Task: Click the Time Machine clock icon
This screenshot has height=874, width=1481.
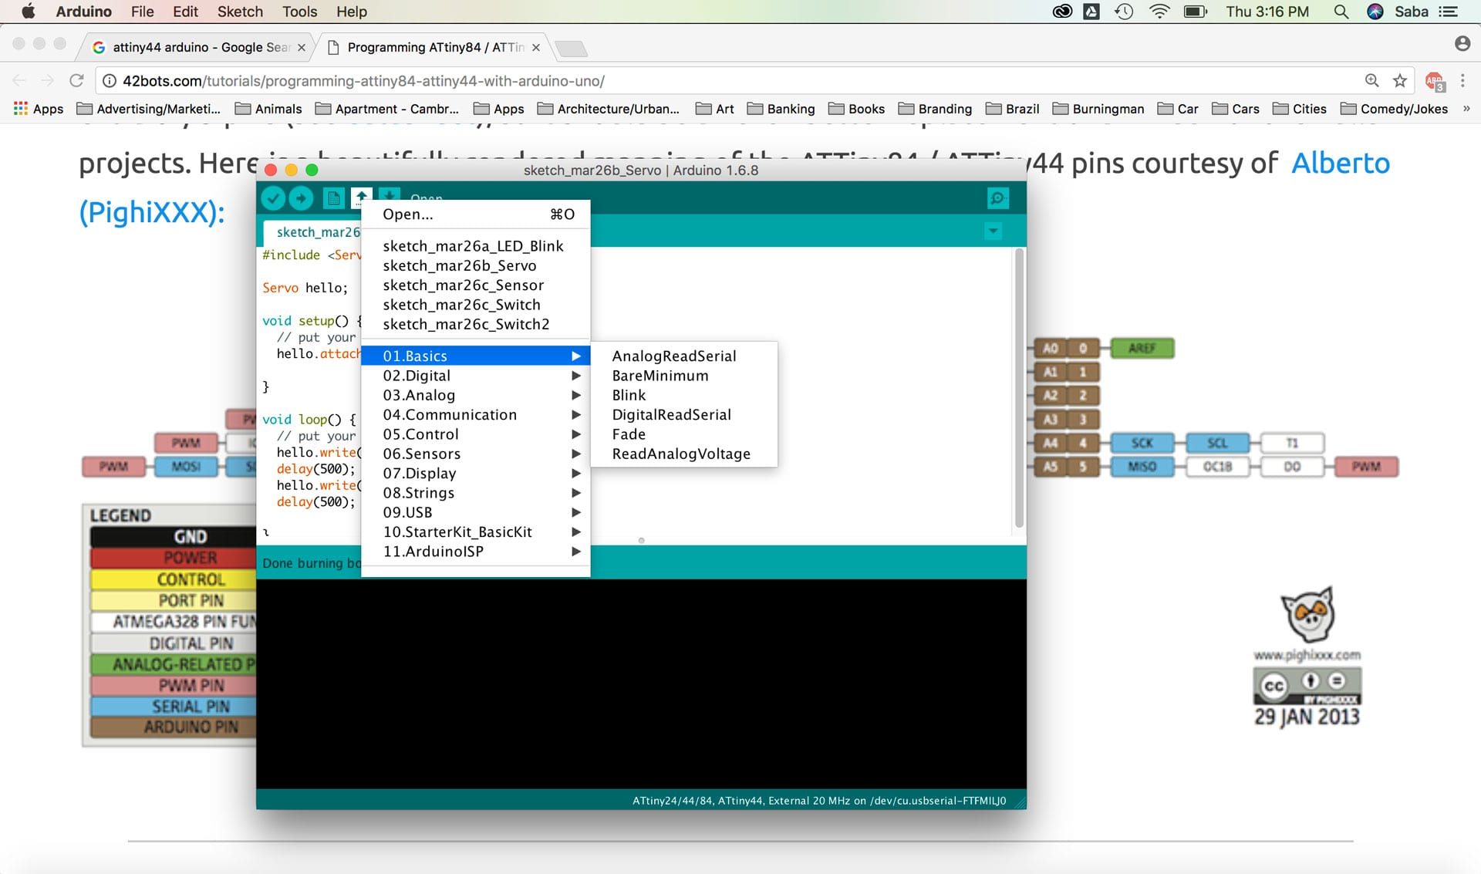Action: coord(1124,12)
